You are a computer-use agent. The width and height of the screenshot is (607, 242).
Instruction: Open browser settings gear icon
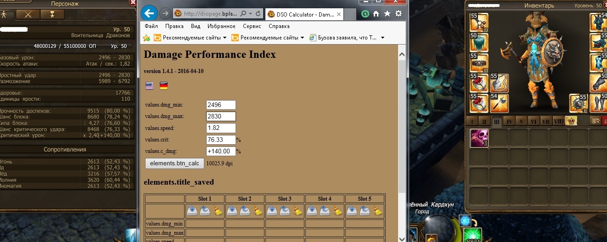tap(398, 14)
